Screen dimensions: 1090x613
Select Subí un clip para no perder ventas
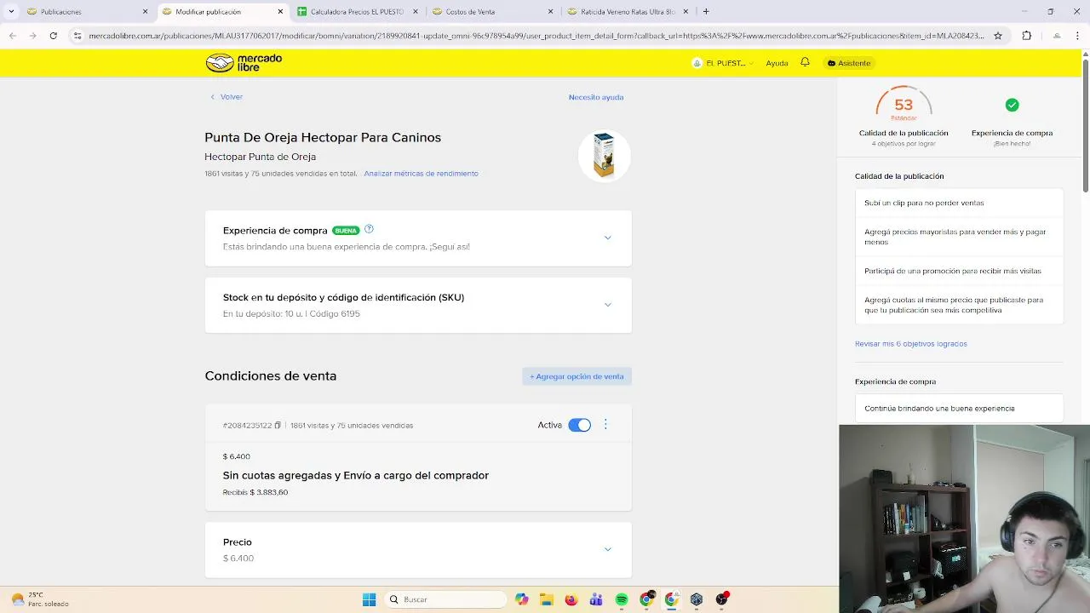[x=959, y=203]
